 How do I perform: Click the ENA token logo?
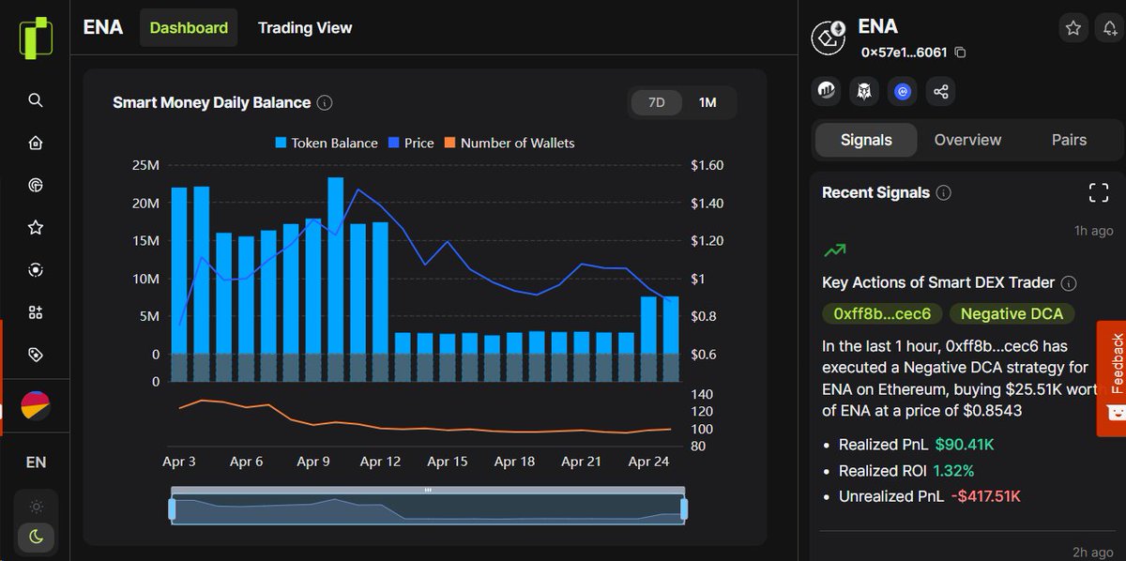829,37
